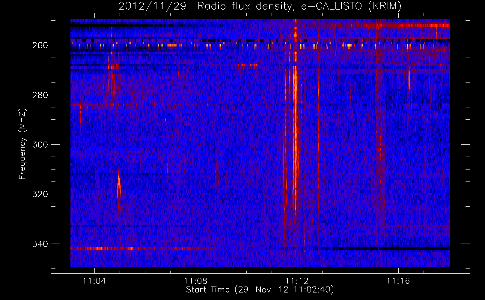The image size is (485, 300).
Task: Click the 320 frequency tick label
Action: click(x=40, y=194)
